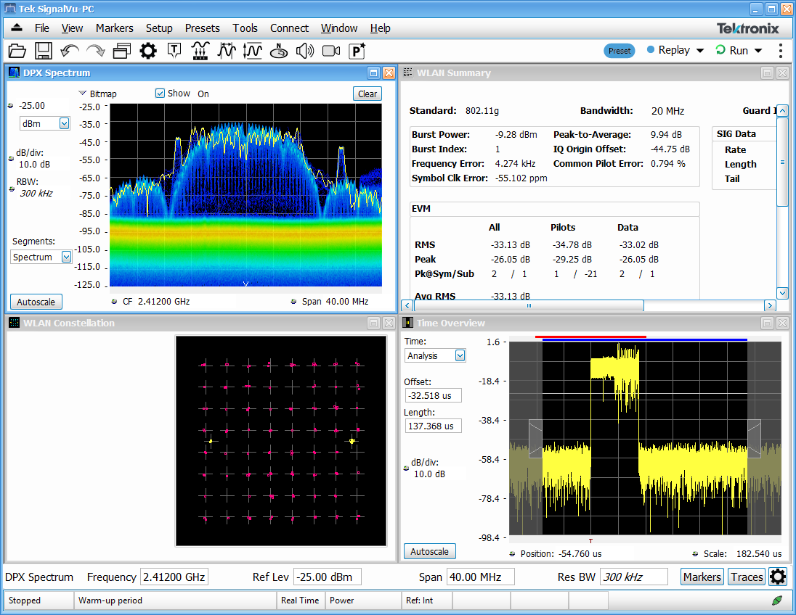Expand the Bitmap trace selector arrow
Screen dimensions: 796x615
click(x=83, y=94)
